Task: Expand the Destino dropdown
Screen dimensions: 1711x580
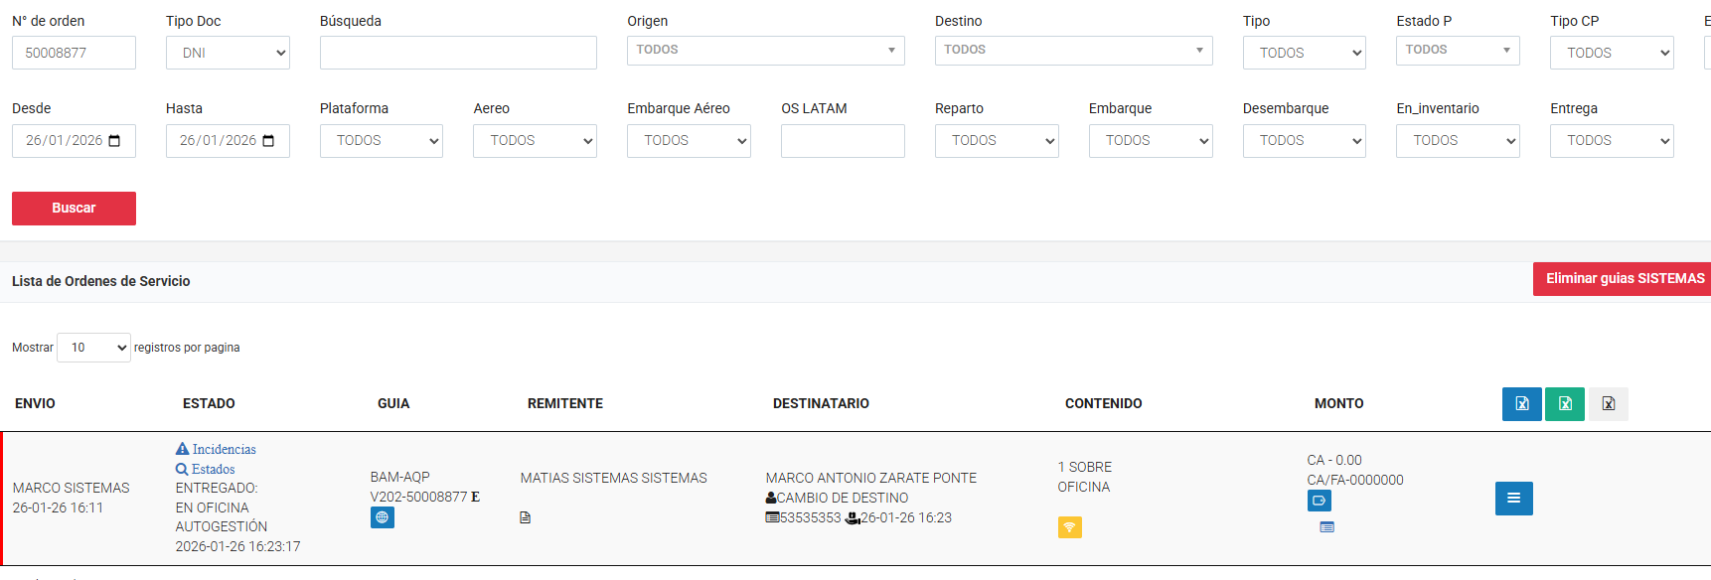Action: click(1073, 50)
